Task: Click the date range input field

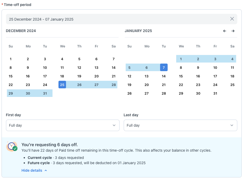Action: point(117,19)
